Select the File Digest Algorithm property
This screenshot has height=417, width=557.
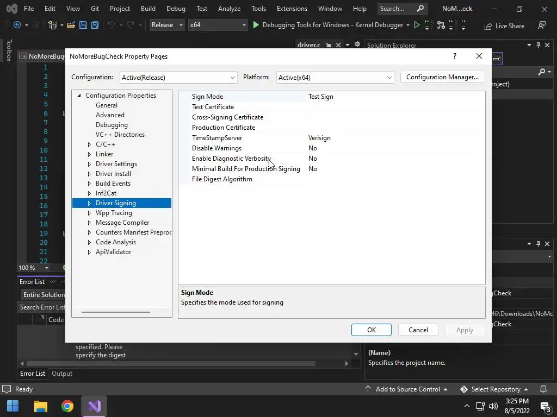(332, 179)
